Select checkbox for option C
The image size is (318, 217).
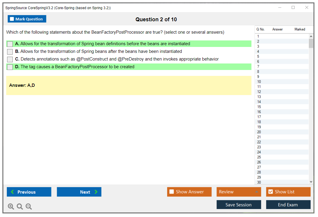[x=10, y=59]
